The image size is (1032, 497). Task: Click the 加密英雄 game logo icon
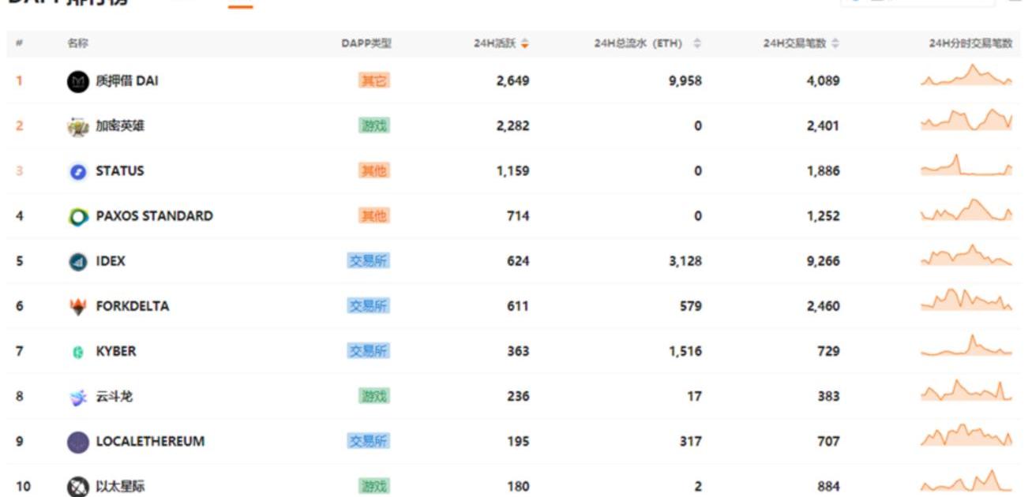[x=77, y=126]
